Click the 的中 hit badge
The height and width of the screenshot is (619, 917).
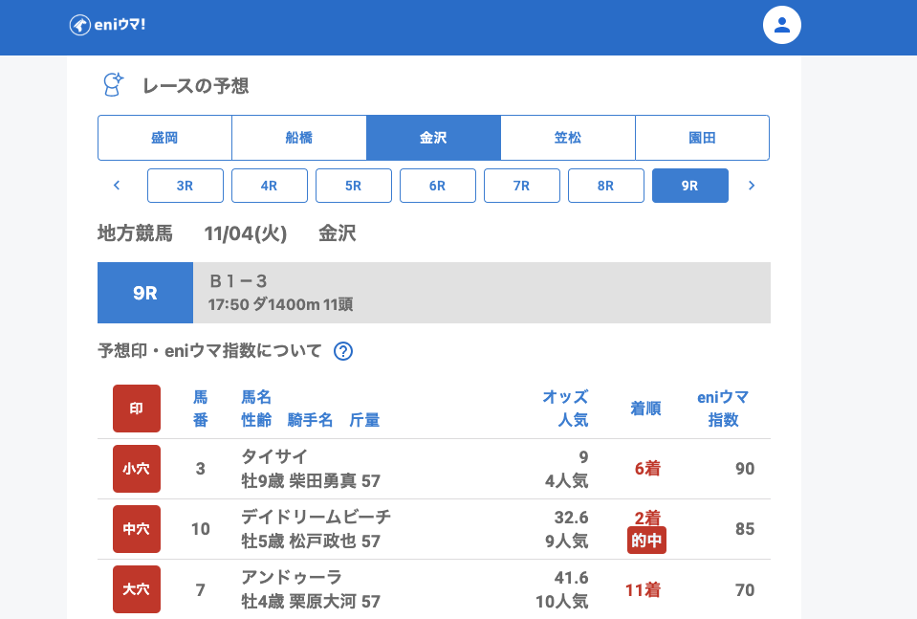(x=646, y=541)
